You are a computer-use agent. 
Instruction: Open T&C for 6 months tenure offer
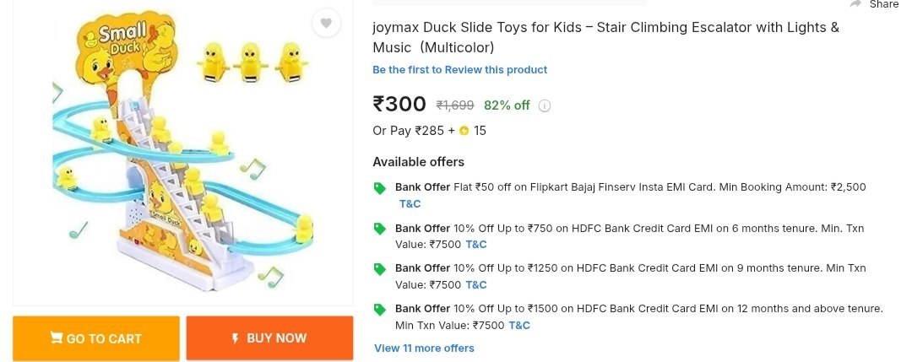point(476,245)
